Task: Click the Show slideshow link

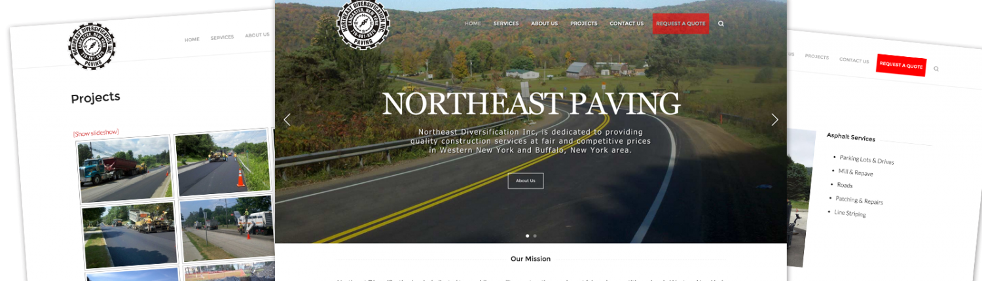Action: [96, 133]
